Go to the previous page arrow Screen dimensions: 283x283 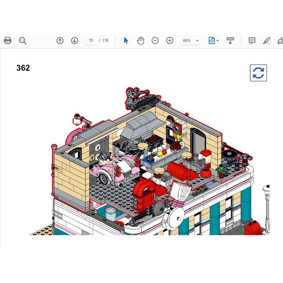(60, 40)
